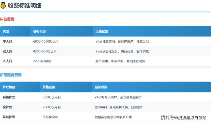Click the 个性化定制 price cell
Image resolution: width=211 pixels, height=122 pixels.
pyautogui.click(x=50, y=117)
